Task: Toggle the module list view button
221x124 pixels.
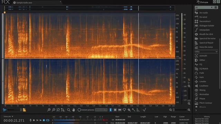Action: 216,7
